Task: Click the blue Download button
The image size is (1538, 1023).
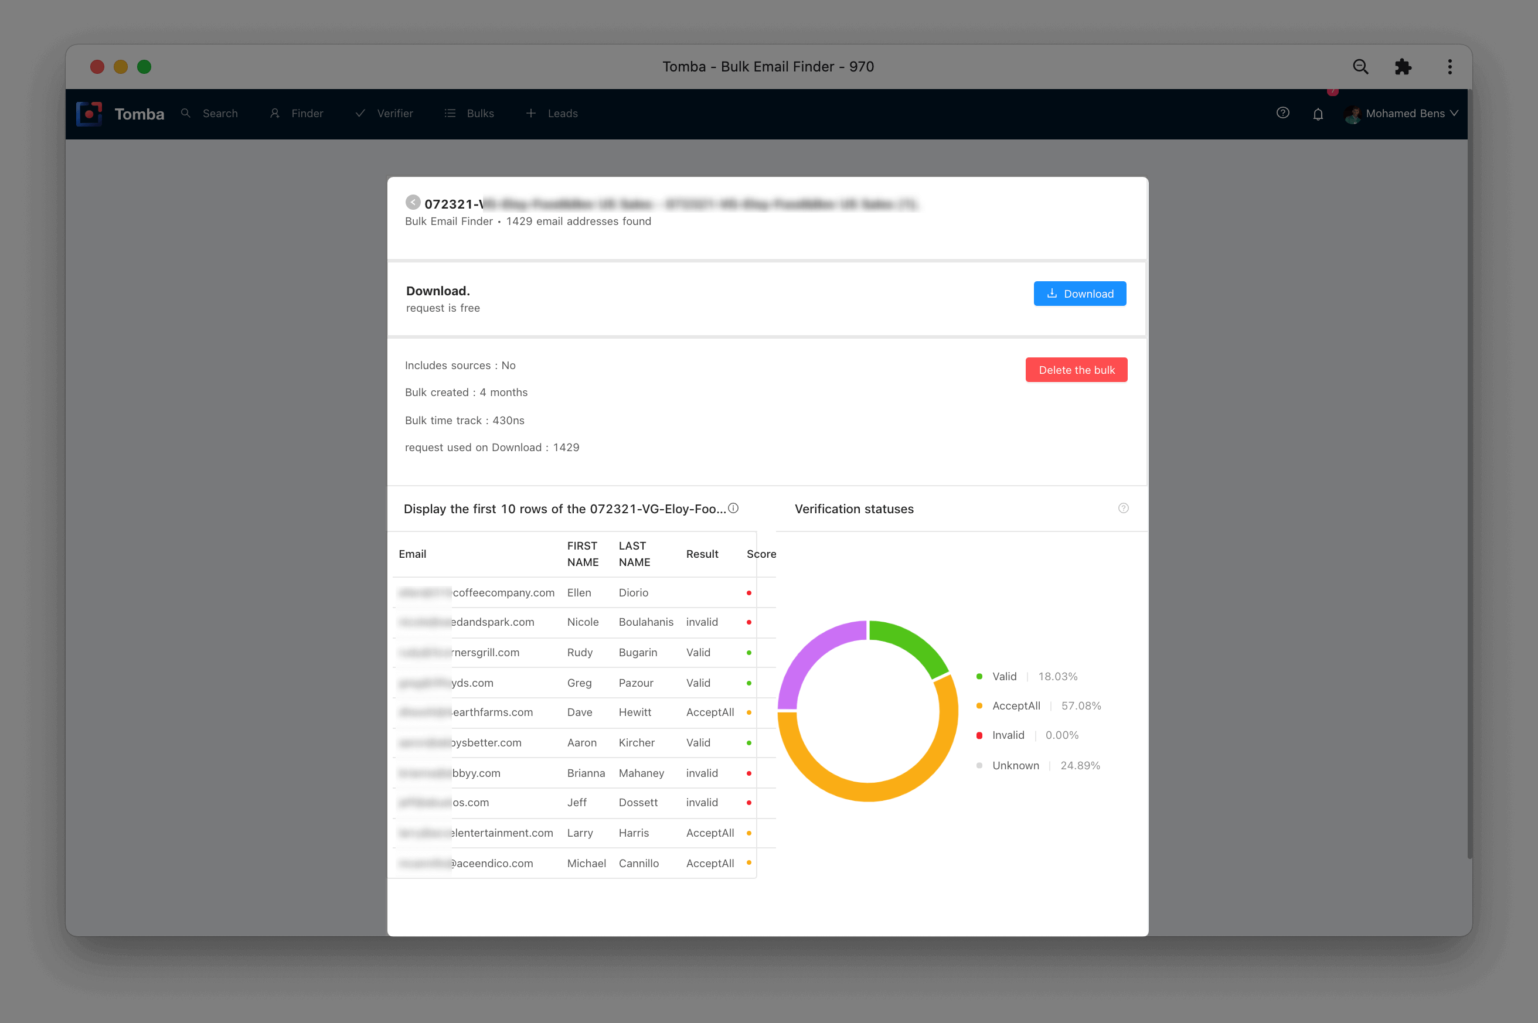Action: tap(1079, 294)
